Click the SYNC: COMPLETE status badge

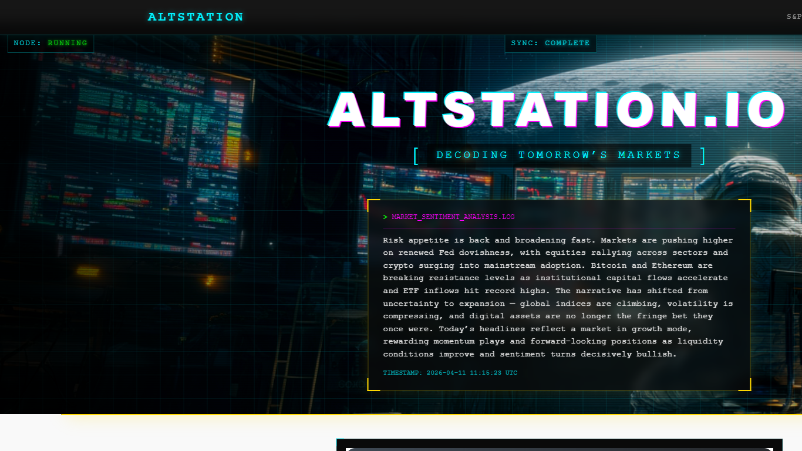[550, 43]
